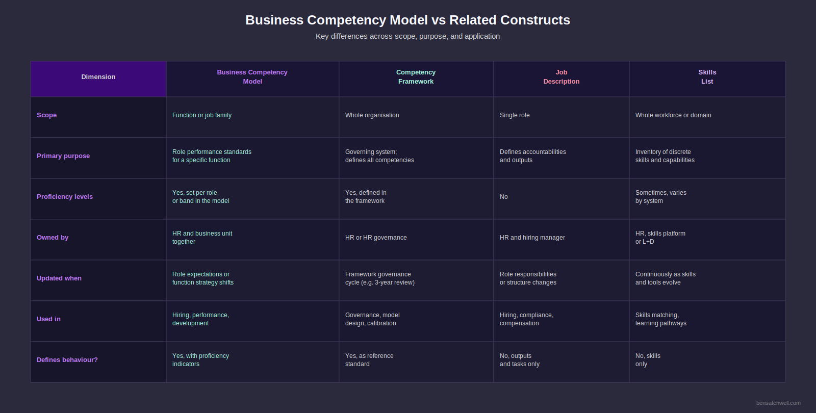The height and width of the screenshot is (413, 816).
Task: Select the 'Single role' cell
Action: (x=562, y=117)
